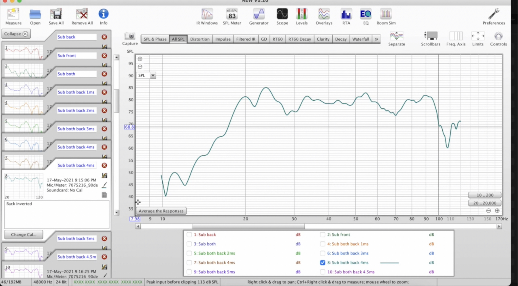This screenshot has height=286, width=518.
Task: Click Average the Responses button
Action: click(161, 211)
